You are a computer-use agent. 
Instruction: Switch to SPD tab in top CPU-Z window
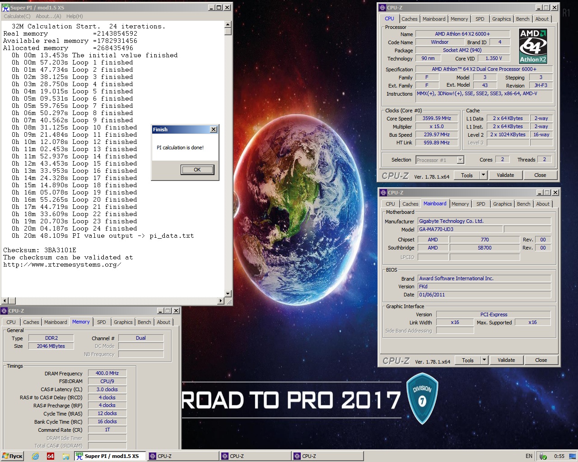click(x=480, y=19)
